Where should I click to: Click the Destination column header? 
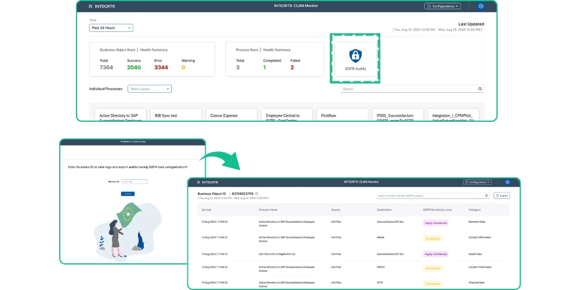[x=384, y=210]
